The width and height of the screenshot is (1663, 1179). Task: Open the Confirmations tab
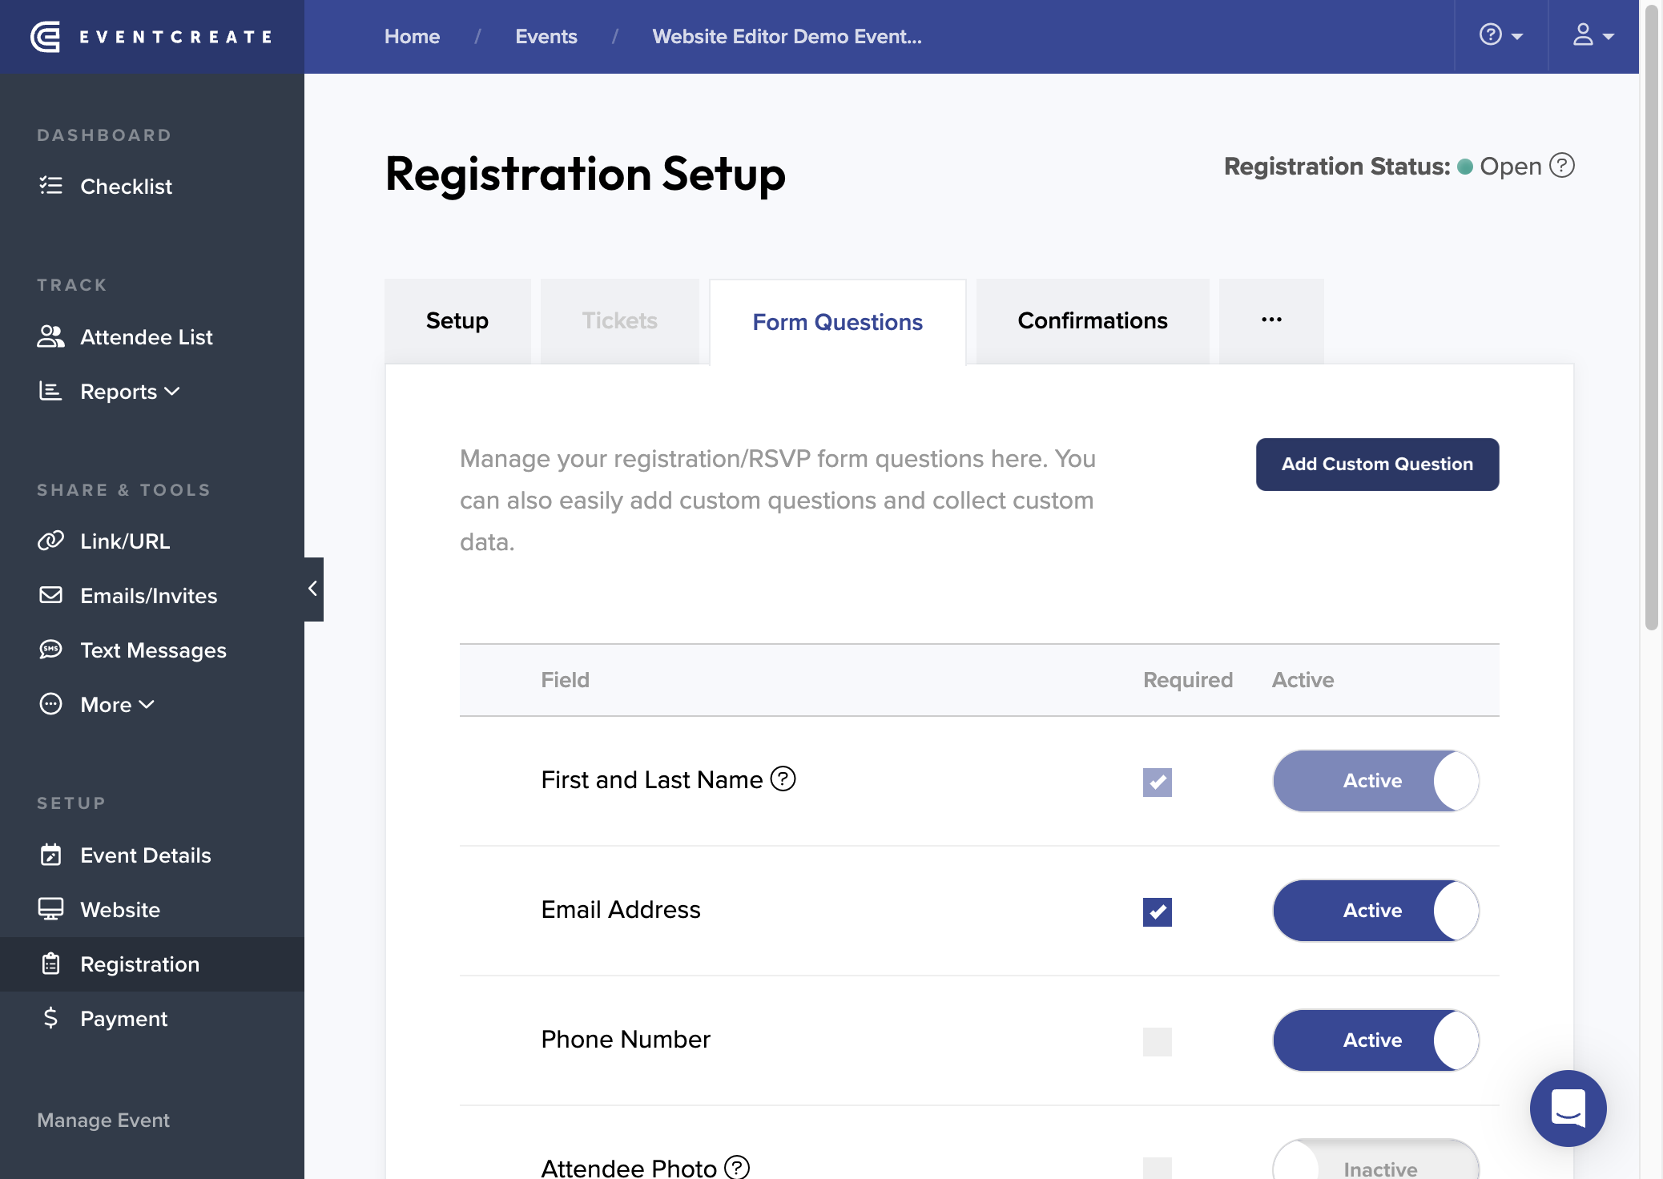point(1093,321)
